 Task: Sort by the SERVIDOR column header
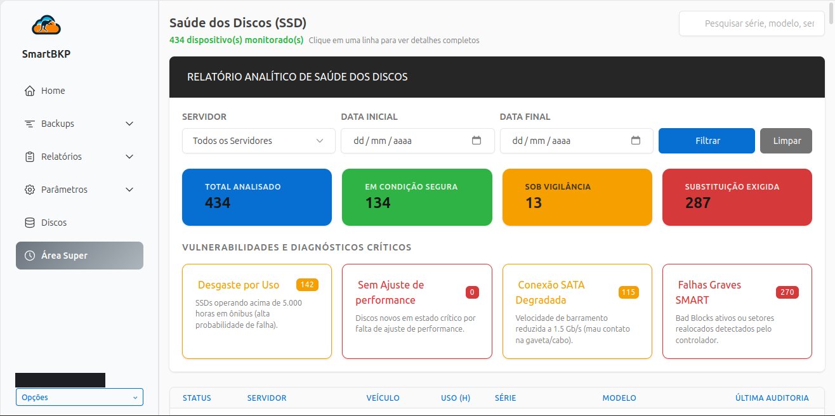click(266, 398)
